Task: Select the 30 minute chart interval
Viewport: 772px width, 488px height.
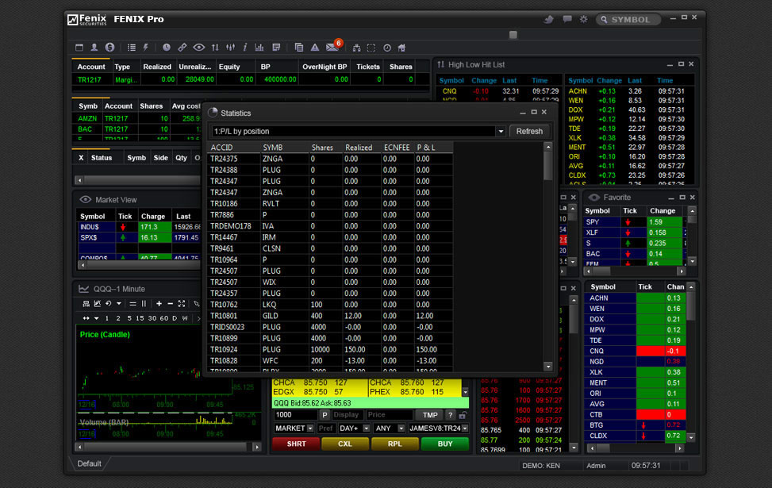Action: point(152,318)
